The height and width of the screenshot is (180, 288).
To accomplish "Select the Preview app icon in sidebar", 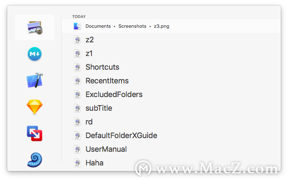I will (35, 28).
